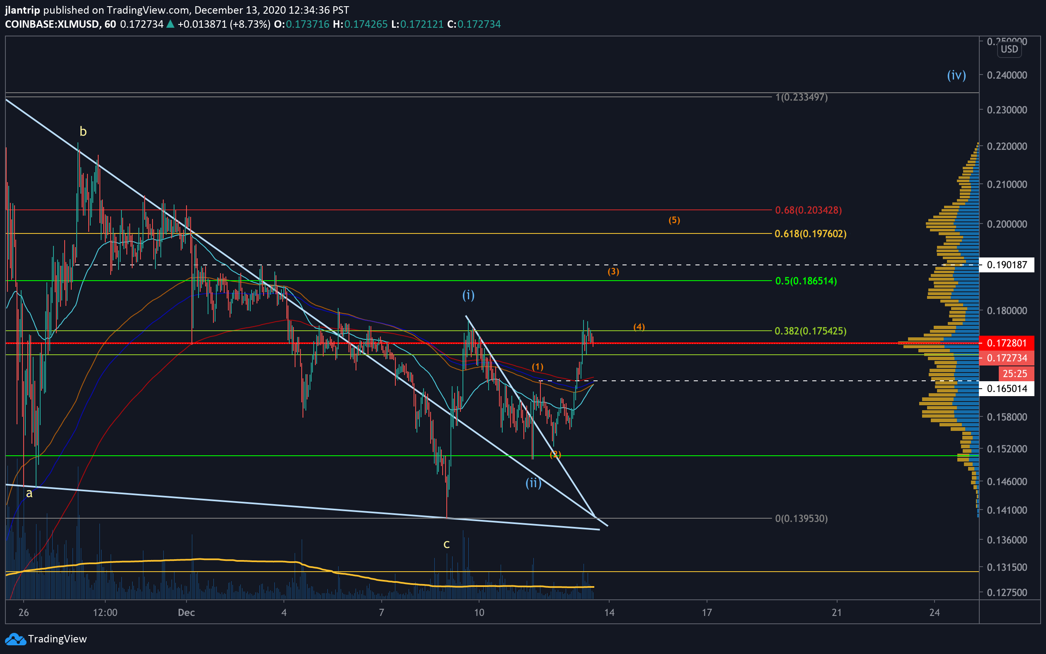This screenshot has width=1046, height=654.
Task: Click the jlantrip author name
Action: (x=22, y=10)
